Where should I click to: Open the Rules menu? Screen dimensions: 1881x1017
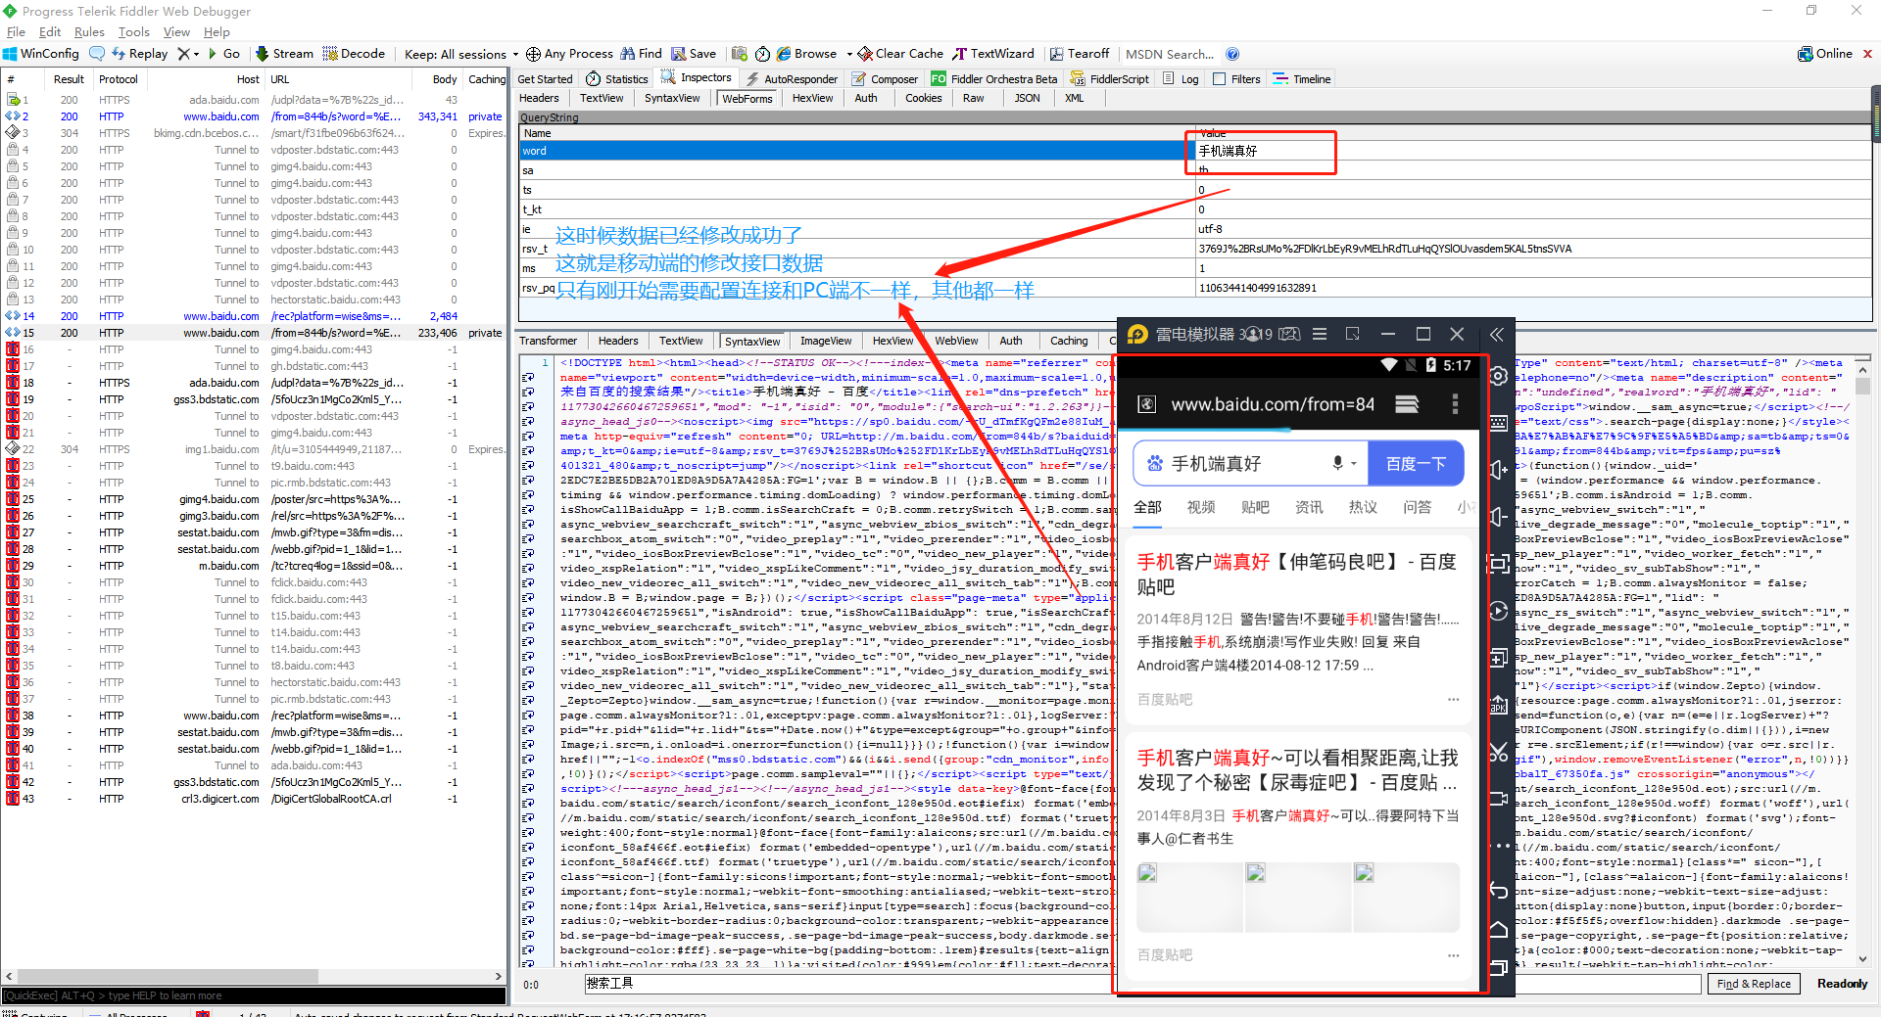point(89,32)
